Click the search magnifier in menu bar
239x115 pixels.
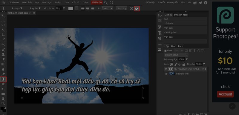pos(106,3)
